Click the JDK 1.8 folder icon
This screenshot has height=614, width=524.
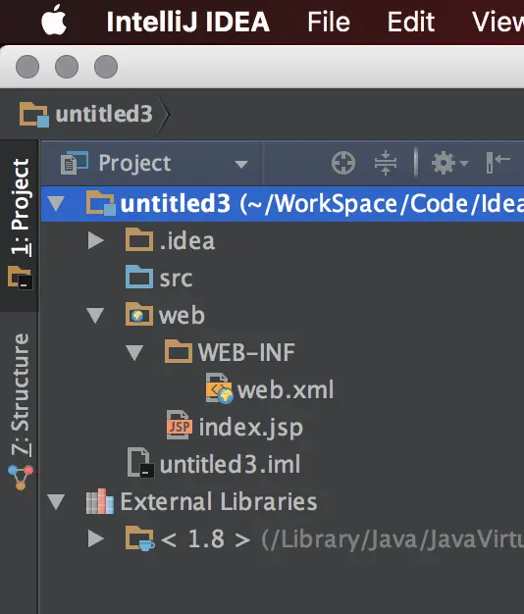pos(139,538)
